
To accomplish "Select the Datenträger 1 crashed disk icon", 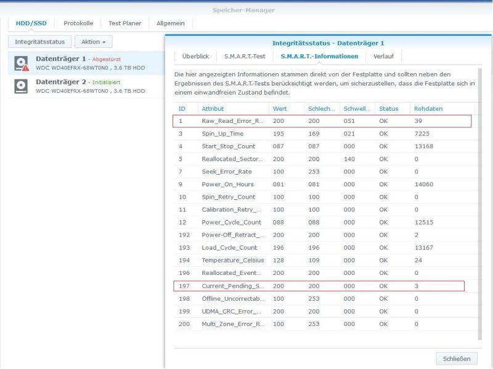I will (22, 63).
